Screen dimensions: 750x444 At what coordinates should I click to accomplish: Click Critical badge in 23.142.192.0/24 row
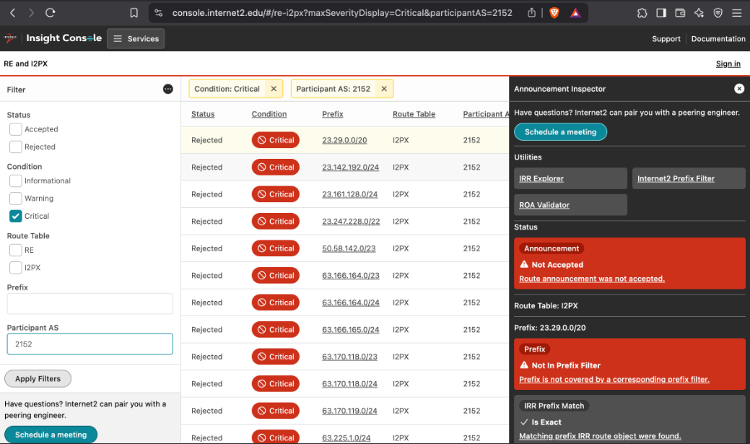click(276, 167)
